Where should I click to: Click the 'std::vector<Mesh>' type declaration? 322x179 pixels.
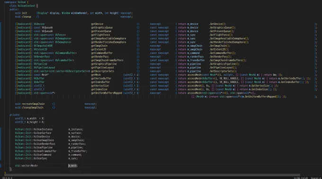pos(27,166)
